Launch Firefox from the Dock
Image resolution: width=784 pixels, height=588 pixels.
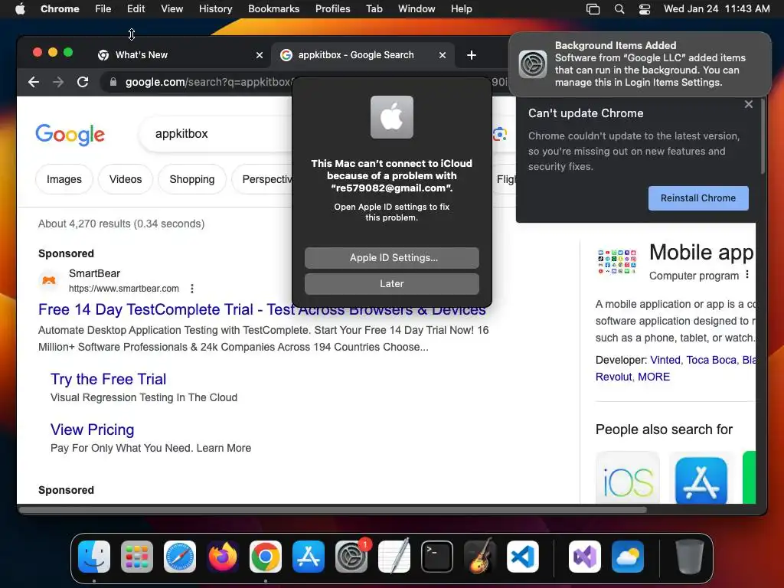(x=223, y=557)
